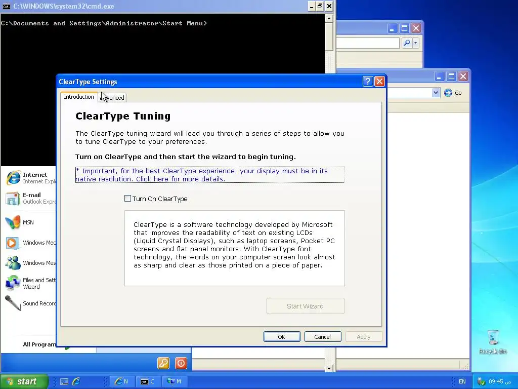Close the window containing the Go button
Image resolution: width=518 pixels, height=389 pixels.
(463, 77)
